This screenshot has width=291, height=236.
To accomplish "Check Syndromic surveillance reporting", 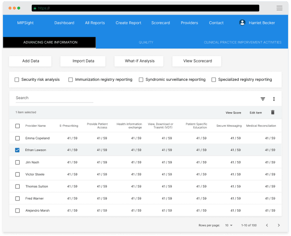I will tap(141, 80).
